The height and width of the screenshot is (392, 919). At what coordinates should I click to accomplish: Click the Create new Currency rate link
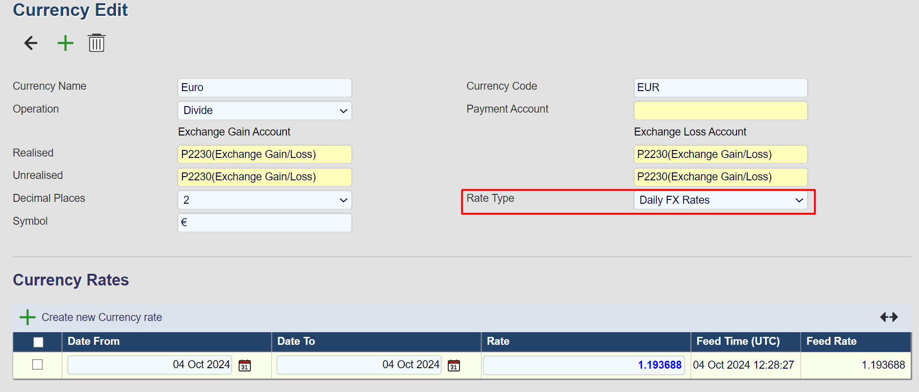102,317
